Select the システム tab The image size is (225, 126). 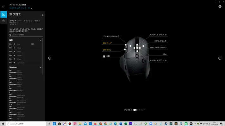point(13,24)
